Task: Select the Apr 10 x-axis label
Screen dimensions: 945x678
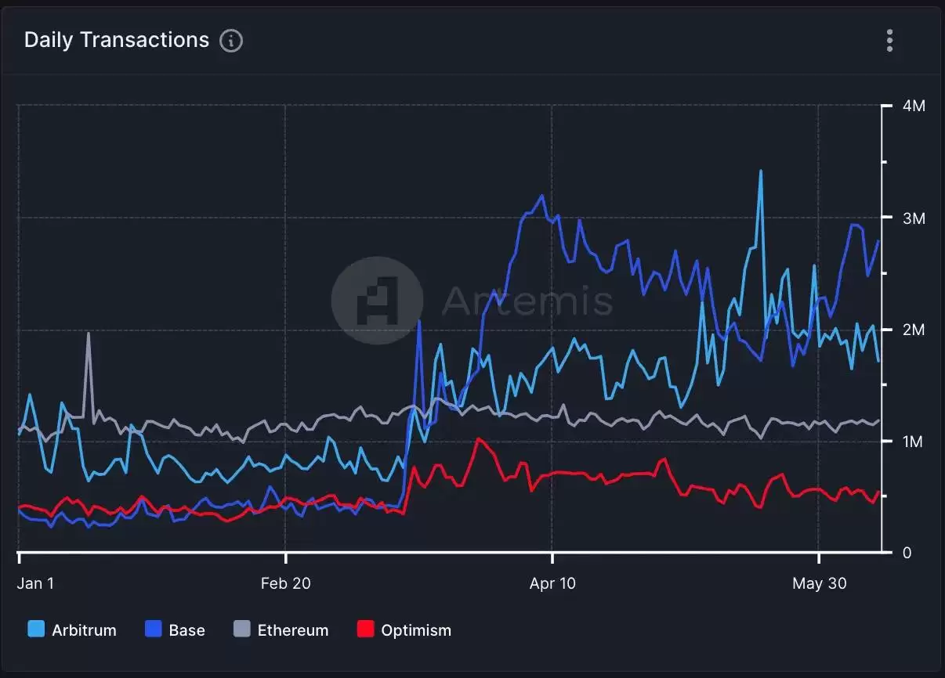Action: (552, 583)
